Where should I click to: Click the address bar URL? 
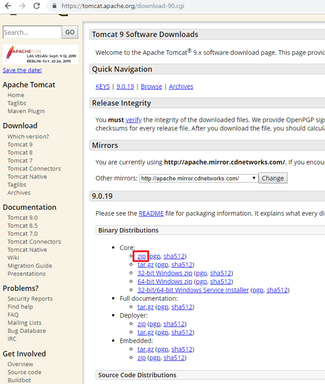click(122, 6)
